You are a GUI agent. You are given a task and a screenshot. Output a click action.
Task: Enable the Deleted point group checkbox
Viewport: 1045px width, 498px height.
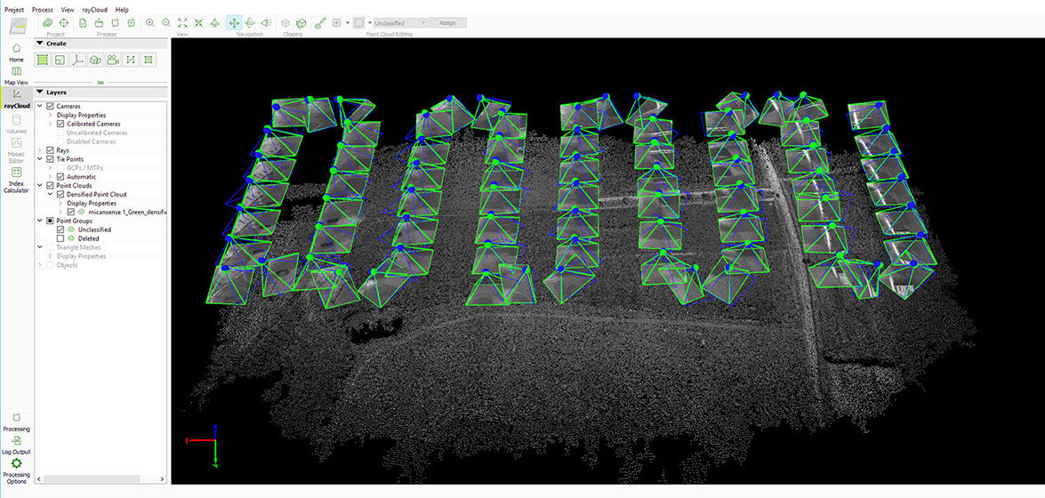(x=60, y=238)
